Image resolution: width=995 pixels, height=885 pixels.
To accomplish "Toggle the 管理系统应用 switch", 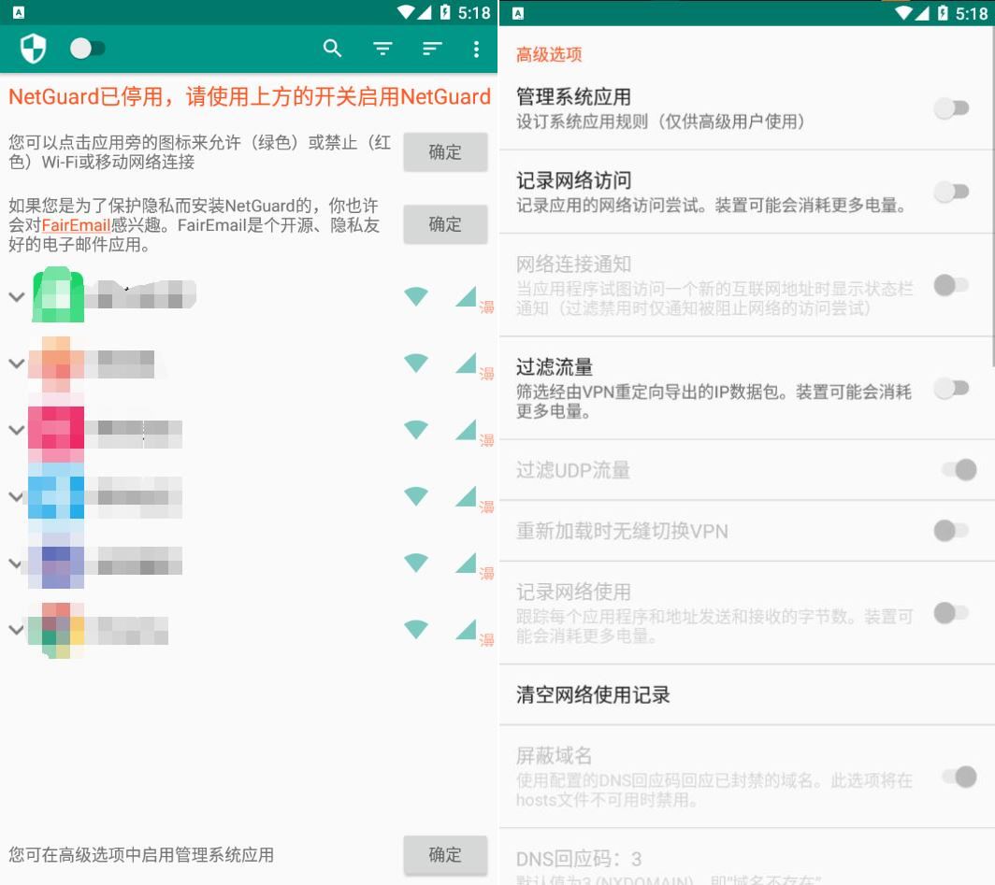I will (951, 108).
